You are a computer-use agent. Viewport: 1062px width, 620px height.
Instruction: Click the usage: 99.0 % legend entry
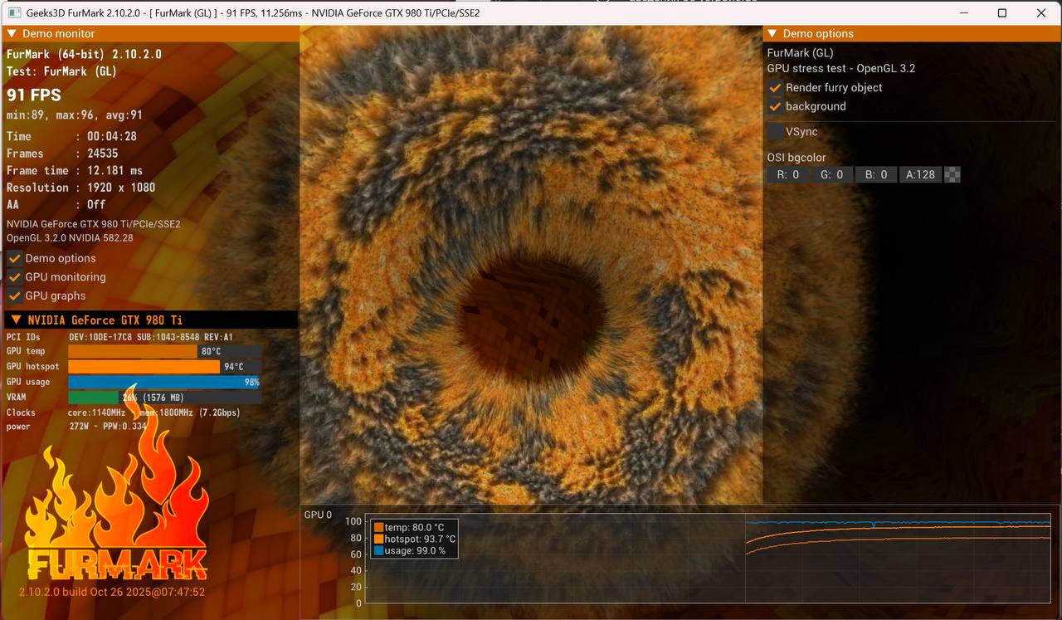[410, 551]
